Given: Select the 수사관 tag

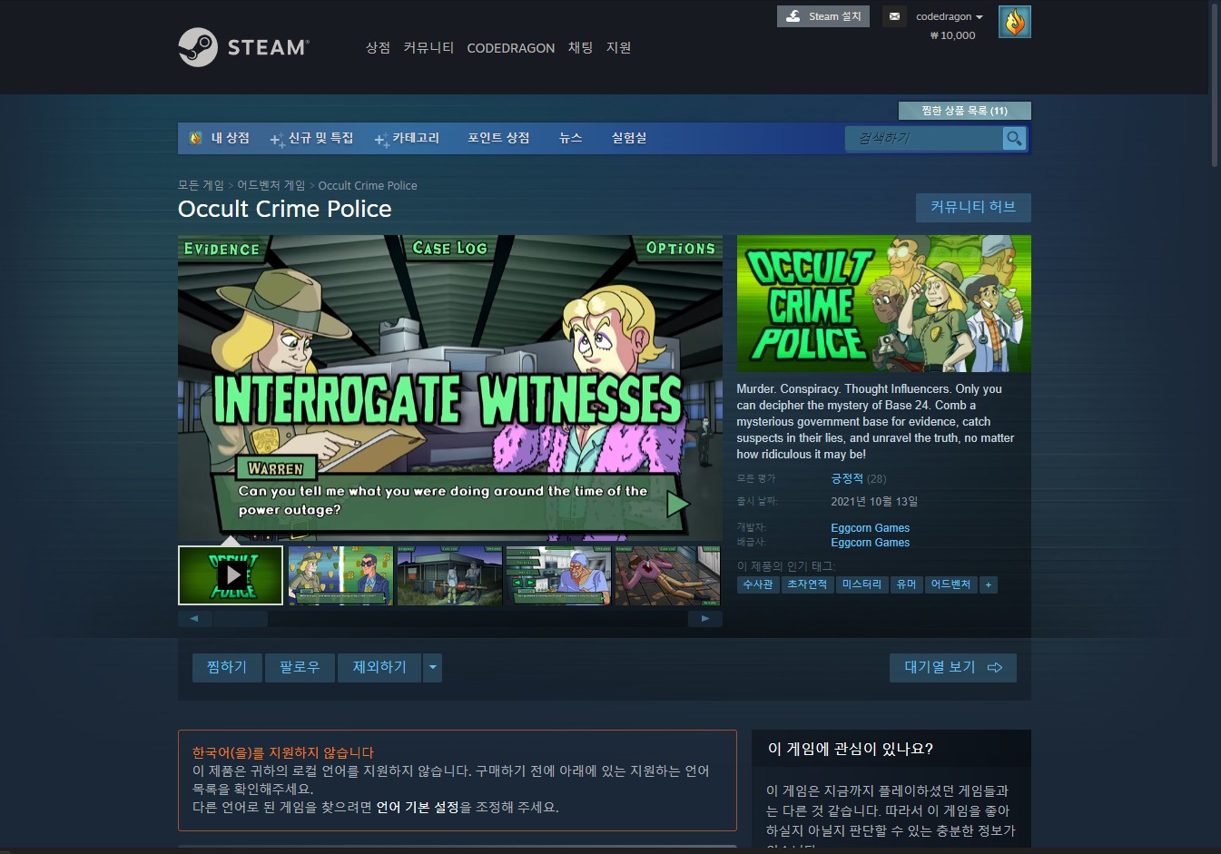Looking at the screenshot, I should point(758,584).
